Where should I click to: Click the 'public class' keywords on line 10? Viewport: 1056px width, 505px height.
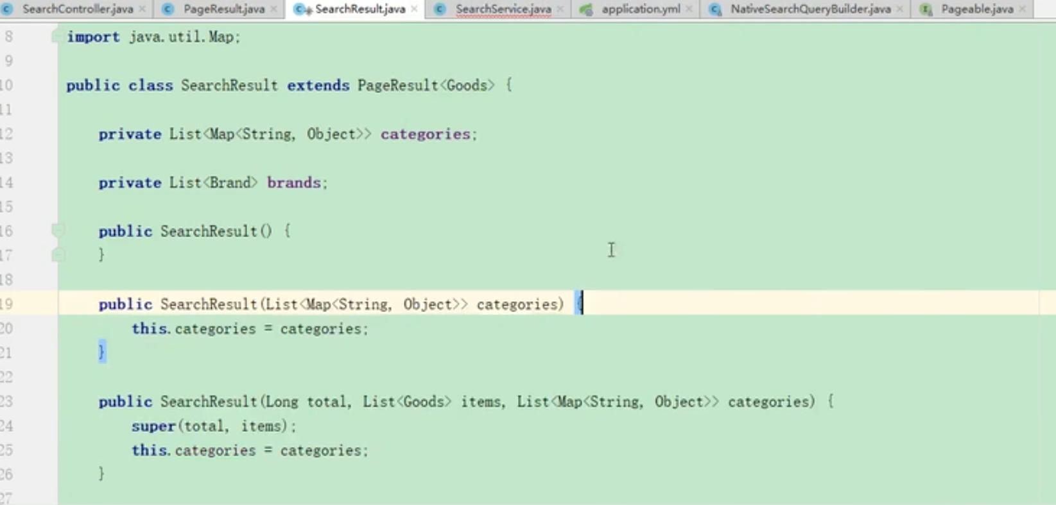tap(119, 86)
